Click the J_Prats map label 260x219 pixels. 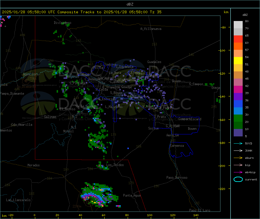pyautogui.click(x=160, y=117)
